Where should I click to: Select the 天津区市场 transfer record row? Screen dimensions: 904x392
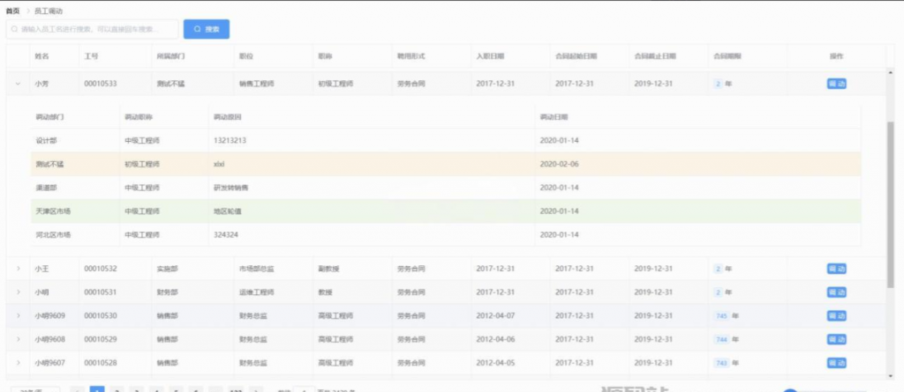(446, 211)
